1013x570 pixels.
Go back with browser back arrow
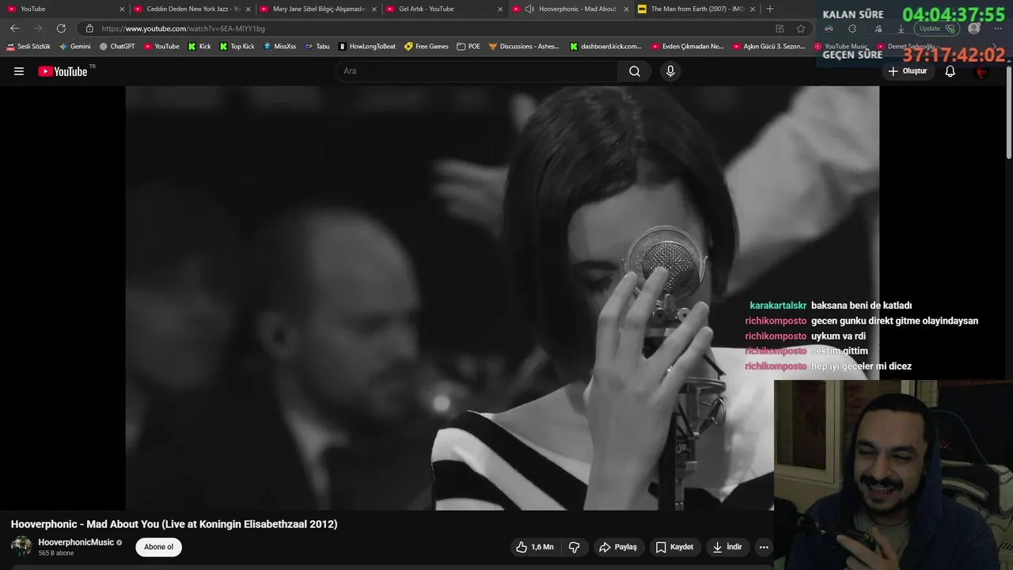pyautogui.click(x=14, y=28)
